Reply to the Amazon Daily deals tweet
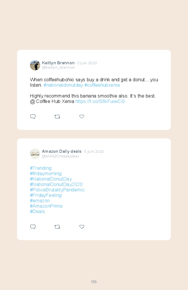This screenshot has width=188, height=290. coord(33,227)
